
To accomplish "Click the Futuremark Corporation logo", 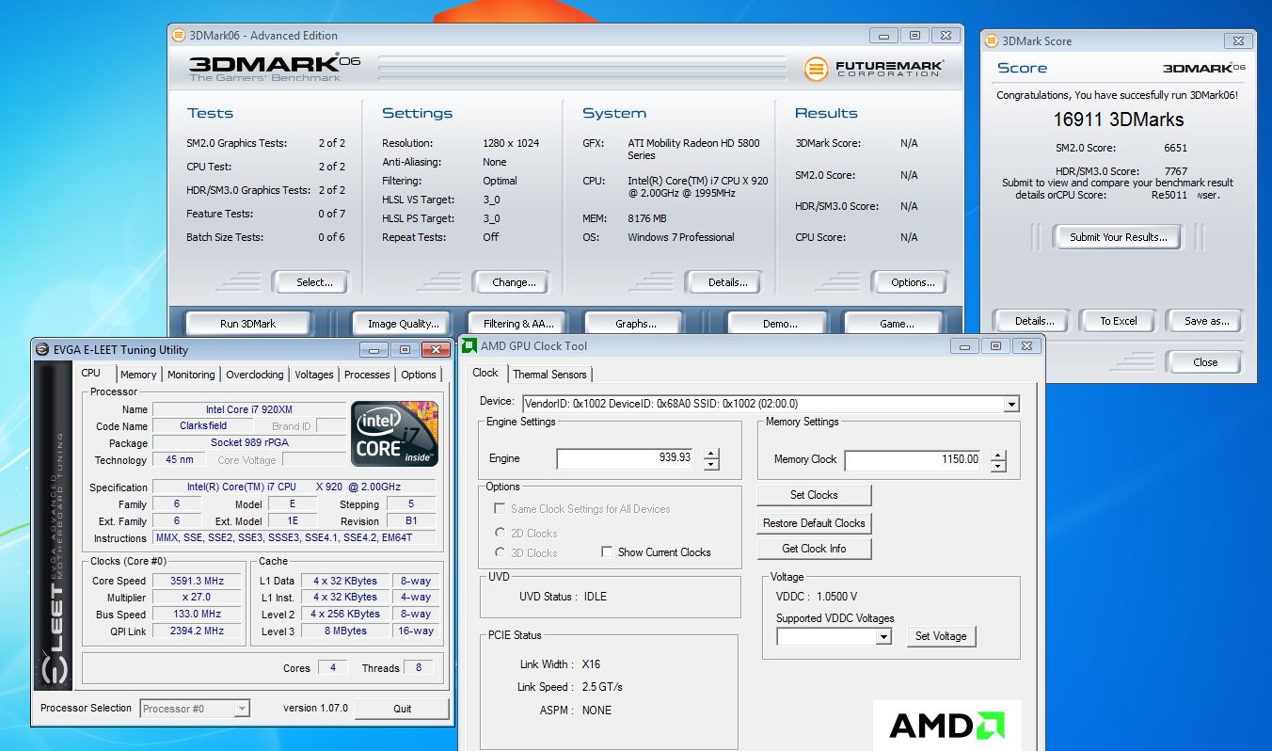I will (875, 69).
